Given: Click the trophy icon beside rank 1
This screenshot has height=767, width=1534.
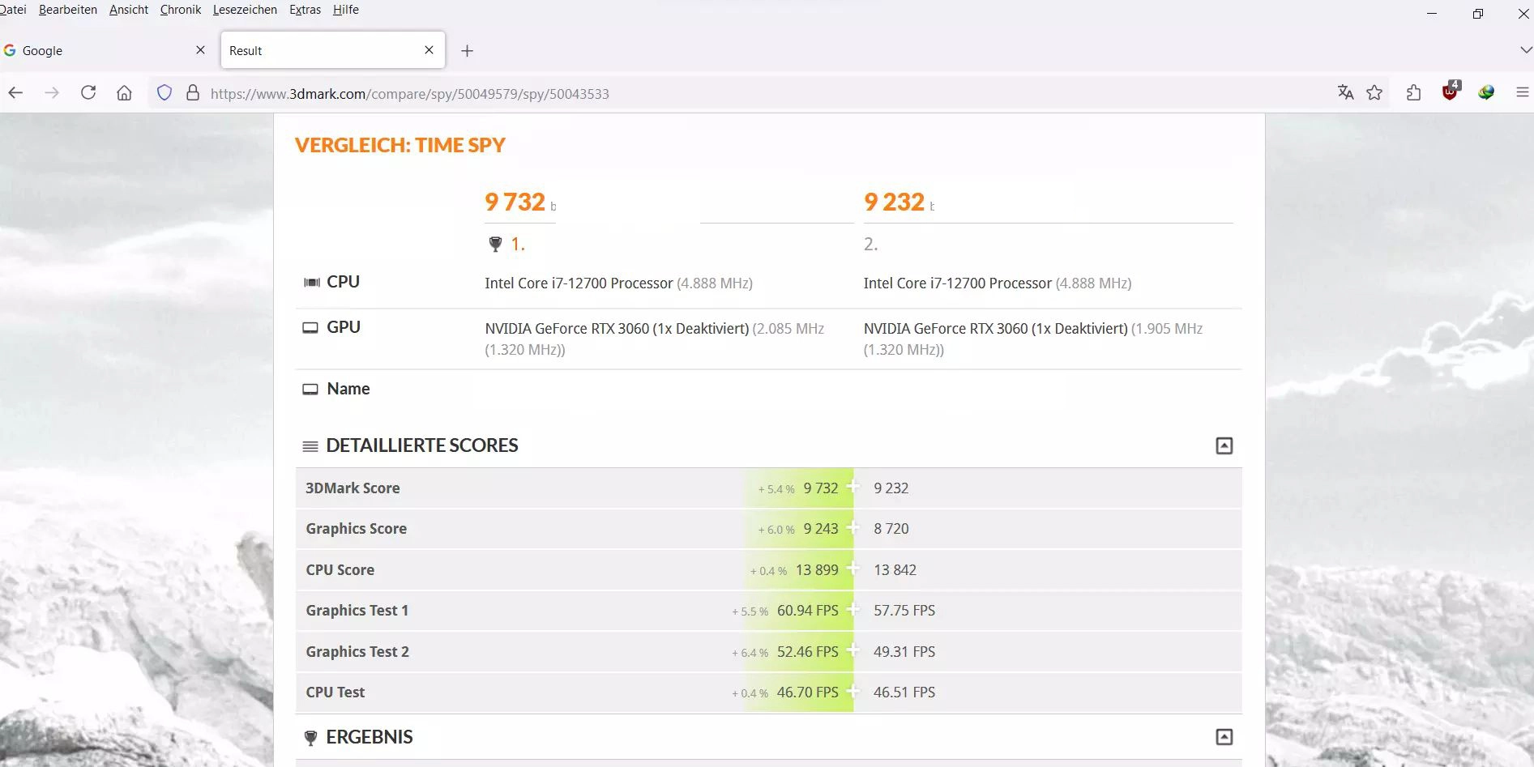Looking at the screenshot, I should [495, 244].
